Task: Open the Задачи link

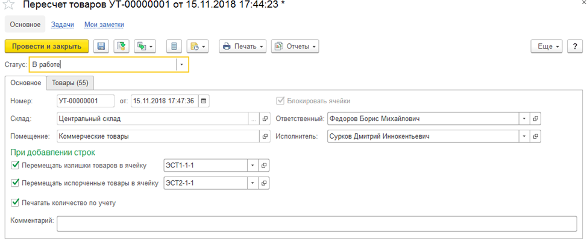Action: 63,25
